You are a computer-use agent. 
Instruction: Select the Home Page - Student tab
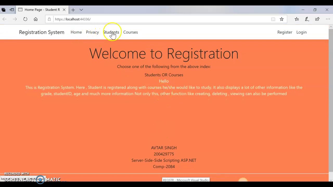(42, 10)
